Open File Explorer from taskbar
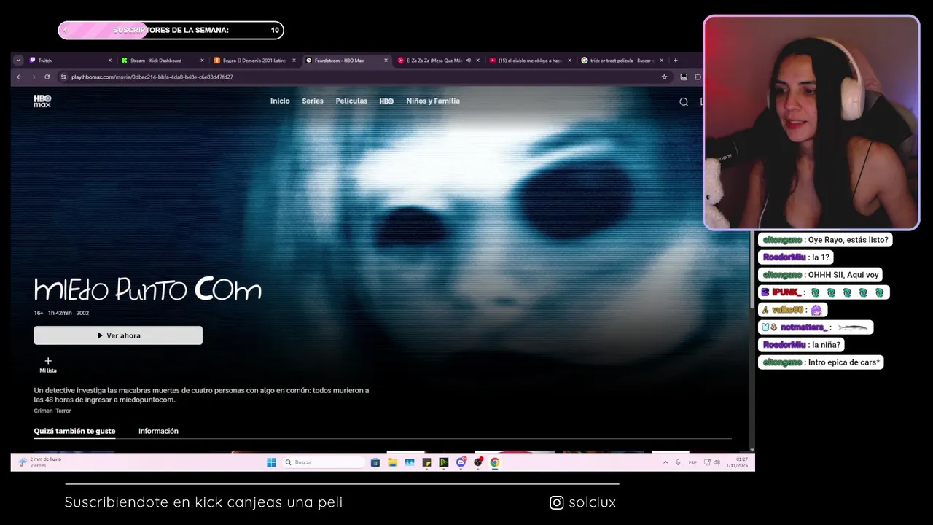The width and height of the screenshot is (933, 525). (x=392, y=462)
